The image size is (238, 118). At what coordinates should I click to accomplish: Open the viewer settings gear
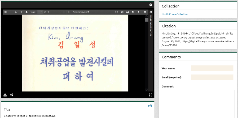(151, 5)
